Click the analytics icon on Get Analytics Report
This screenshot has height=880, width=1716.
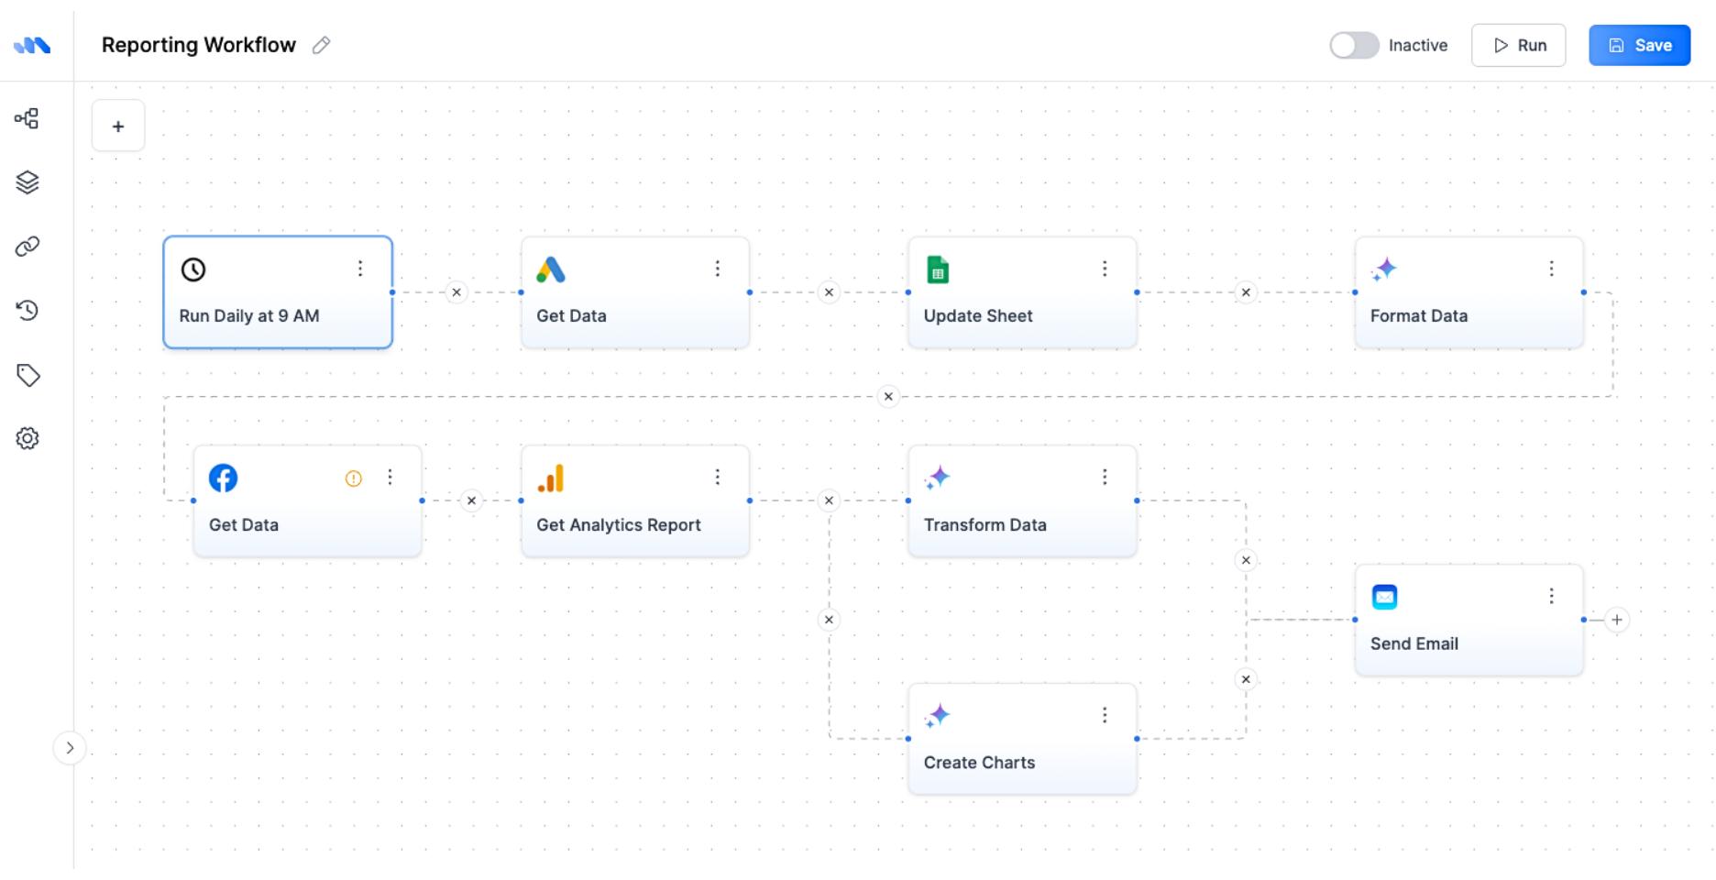tap(551, 478)
